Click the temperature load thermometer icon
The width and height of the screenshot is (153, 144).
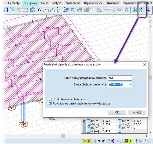click(59, 10)
